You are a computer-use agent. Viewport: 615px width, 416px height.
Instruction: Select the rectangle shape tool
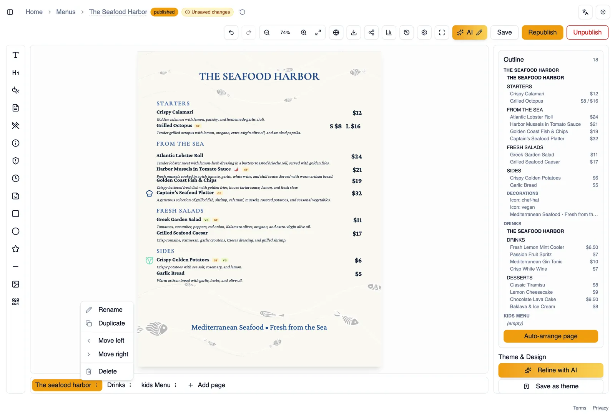pyautogui.click(x=15, y=214)
